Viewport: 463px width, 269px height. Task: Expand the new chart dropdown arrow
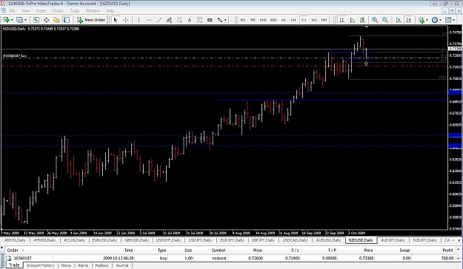(12, 20)
